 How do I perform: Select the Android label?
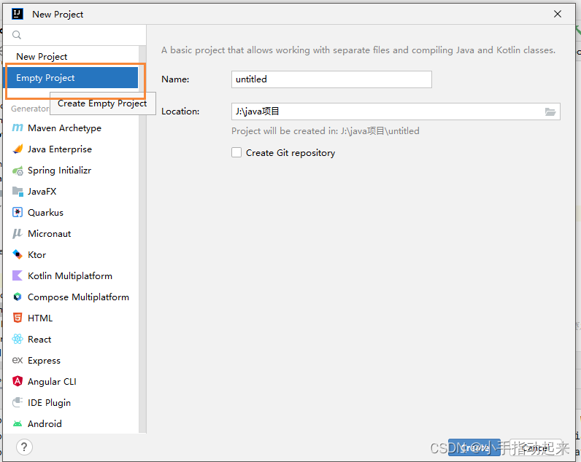[x=45, y=424]
